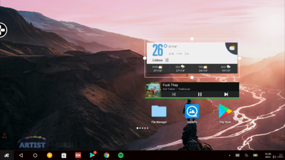The width and height of the screenshot is (285, 160).
Task: Select the last home screen page dot
Action: point(147,128)
